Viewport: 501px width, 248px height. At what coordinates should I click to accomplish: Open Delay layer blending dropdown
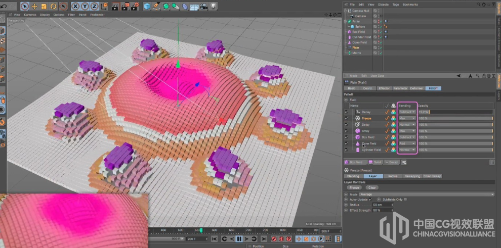(407, 125)
